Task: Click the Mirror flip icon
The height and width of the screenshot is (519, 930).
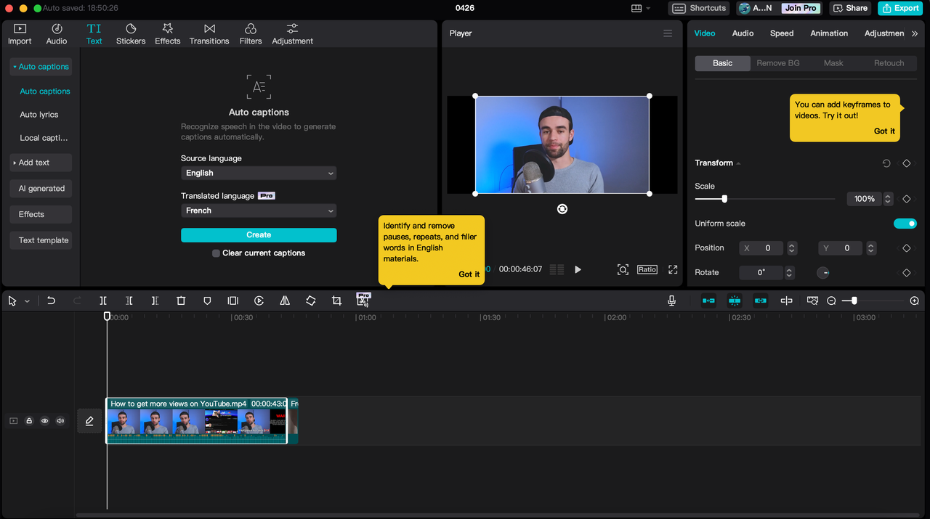Action: tap(285, 301)
